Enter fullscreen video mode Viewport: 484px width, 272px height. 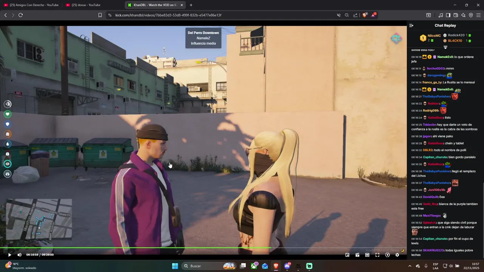click(377, 255)
